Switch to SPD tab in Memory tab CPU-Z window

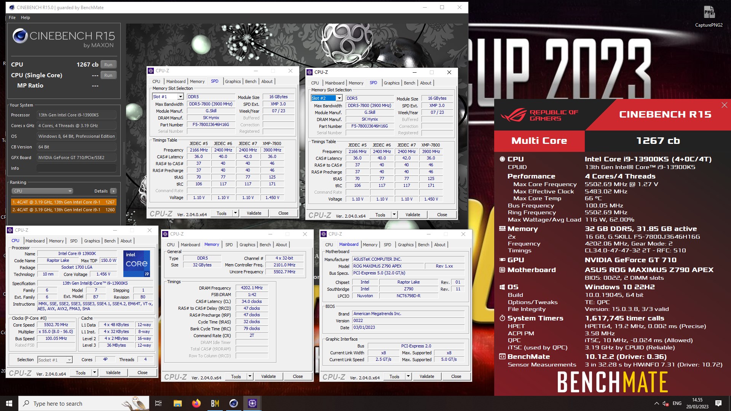click(229, 245)
